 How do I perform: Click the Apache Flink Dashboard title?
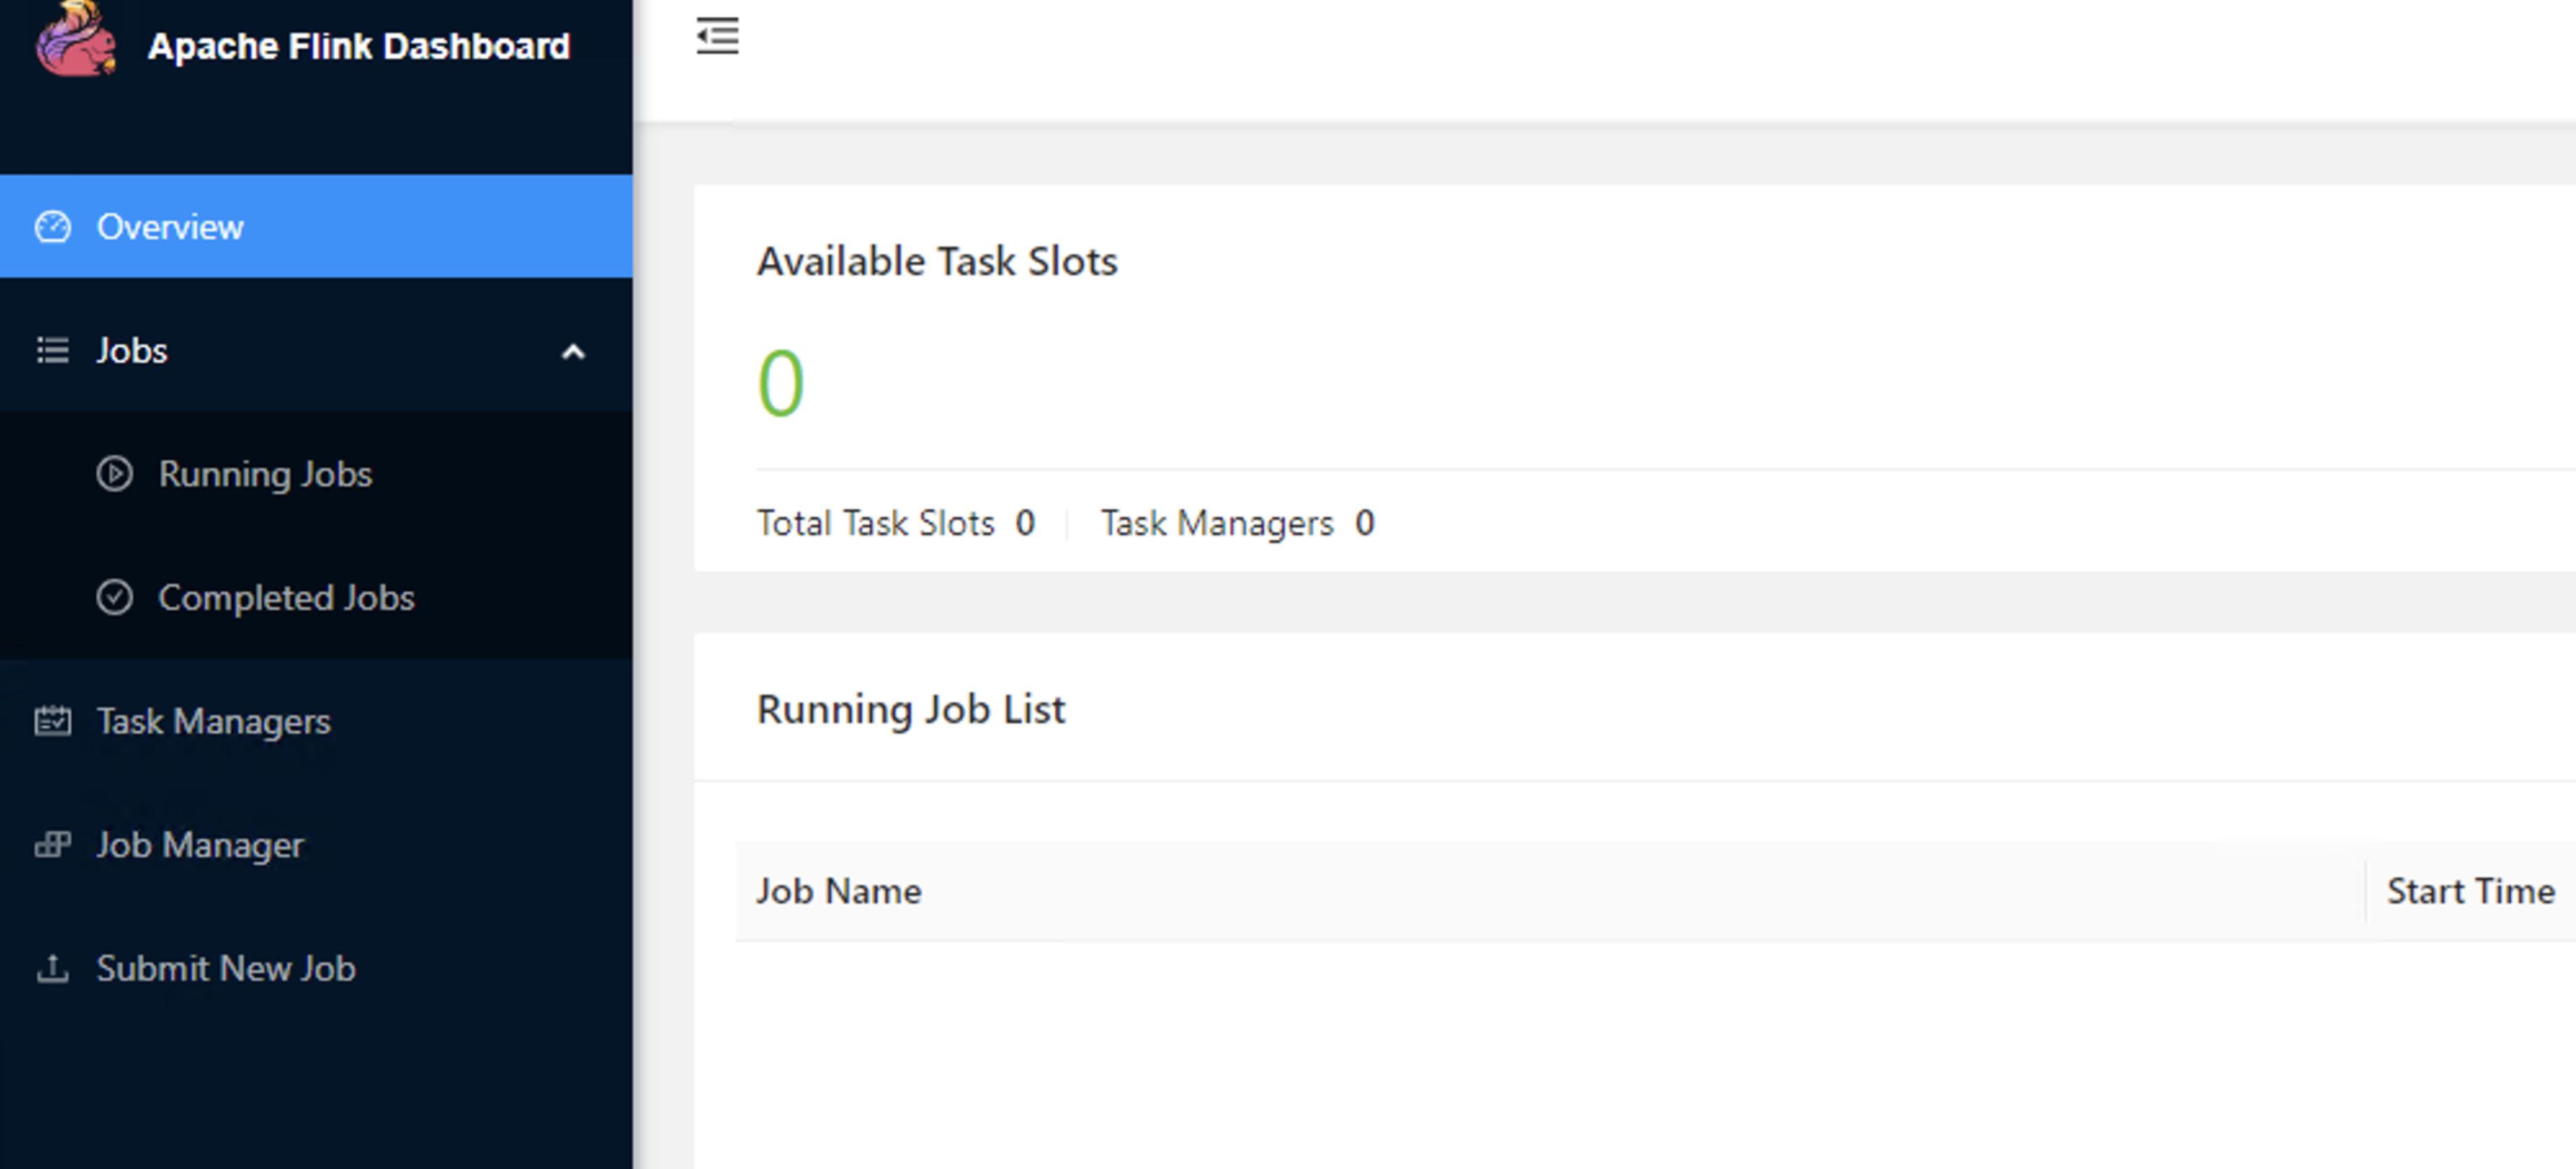click(x=359, y=46)
